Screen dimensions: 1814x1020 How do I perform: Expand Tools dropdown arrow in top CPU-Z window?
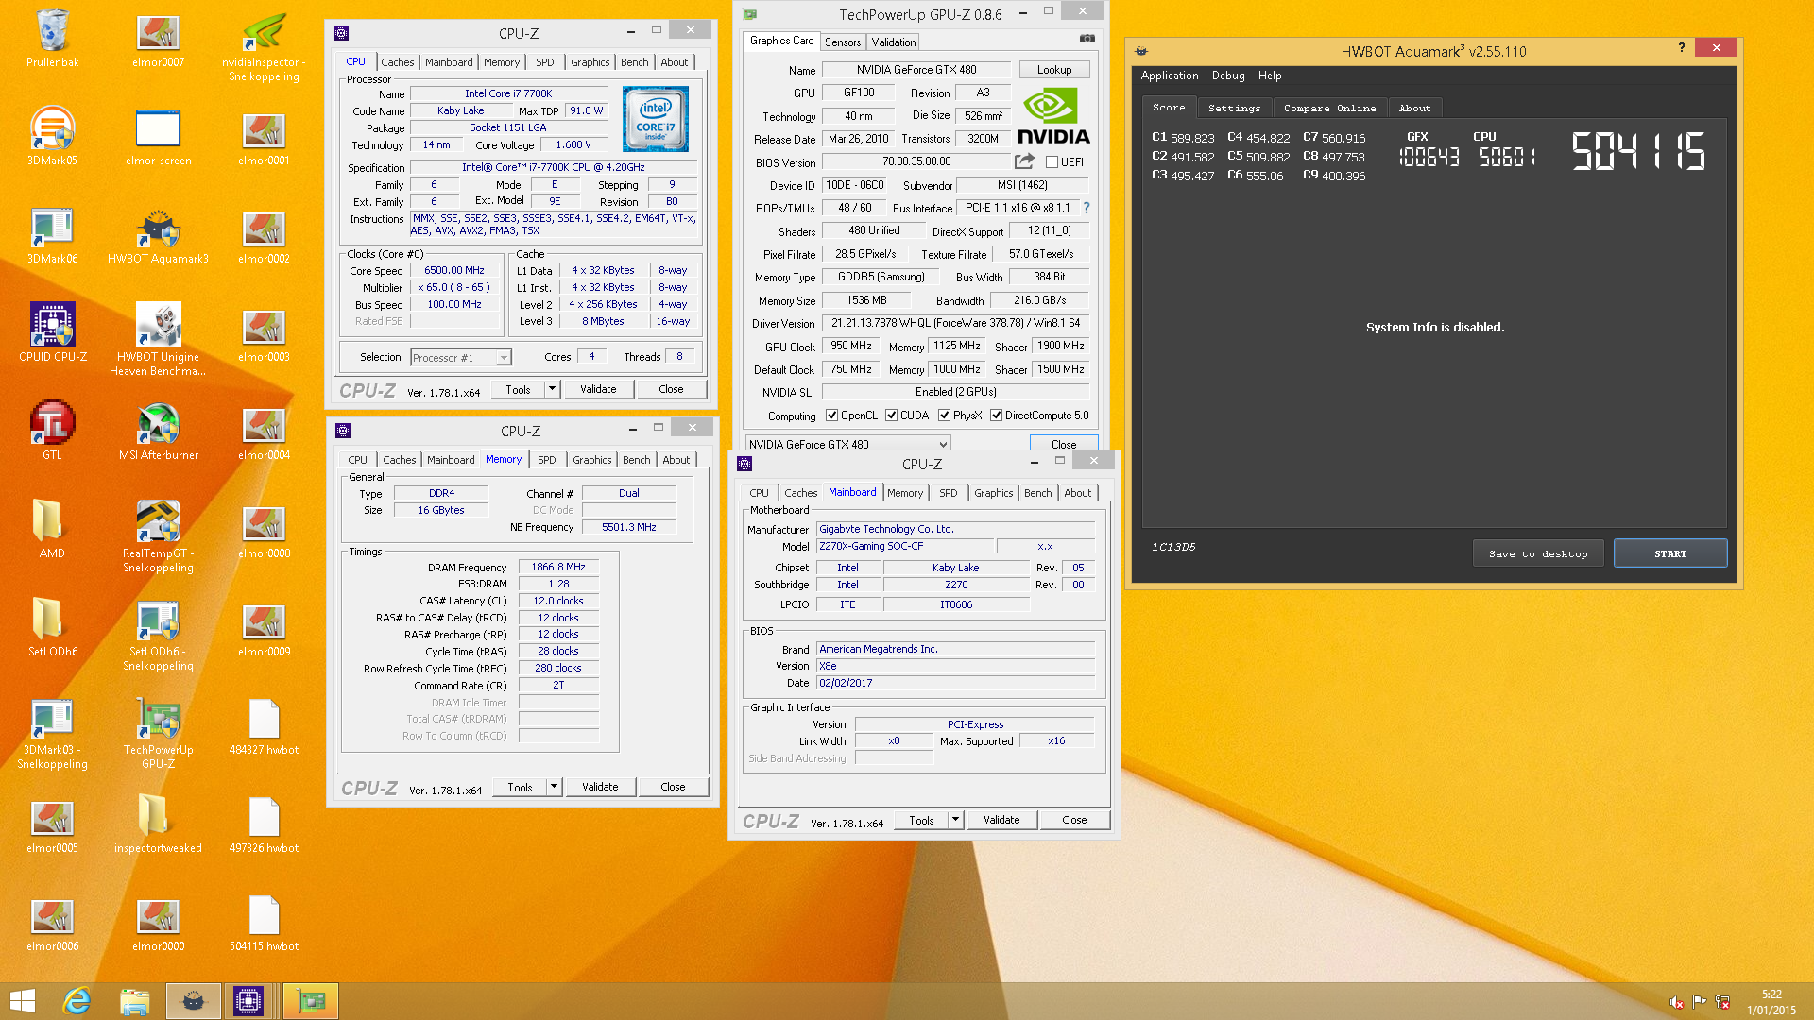(553, 389)
